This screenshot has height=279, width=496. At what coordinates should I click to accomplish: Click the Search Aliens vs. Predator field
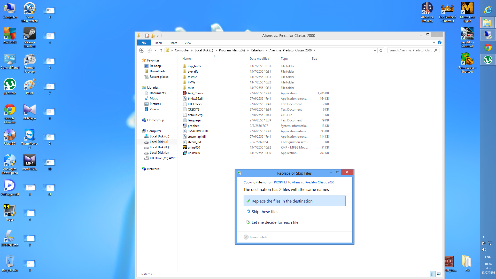(x=411, y=50)
